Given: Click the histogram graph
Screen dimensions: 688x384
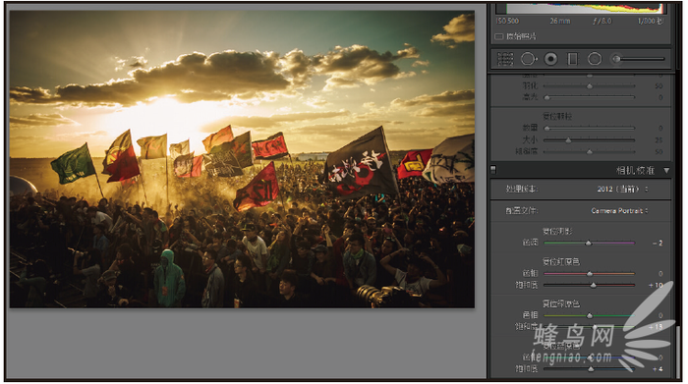Looking at the screenshot, I should pyautogui.click(x=581, y=8).
